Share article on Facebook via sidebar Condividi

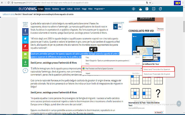coord(25,32)
